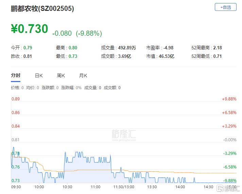Viewport: 242px width, 194px height.
Task: Click the percentage change (-9.88%) beside the price
Action: click(x=89, y=33)
